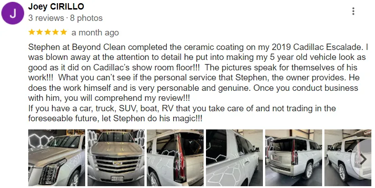Open photo of rear tail light closeup
The height and width of the screenshot is (188, 375).
tap(175, 158)
